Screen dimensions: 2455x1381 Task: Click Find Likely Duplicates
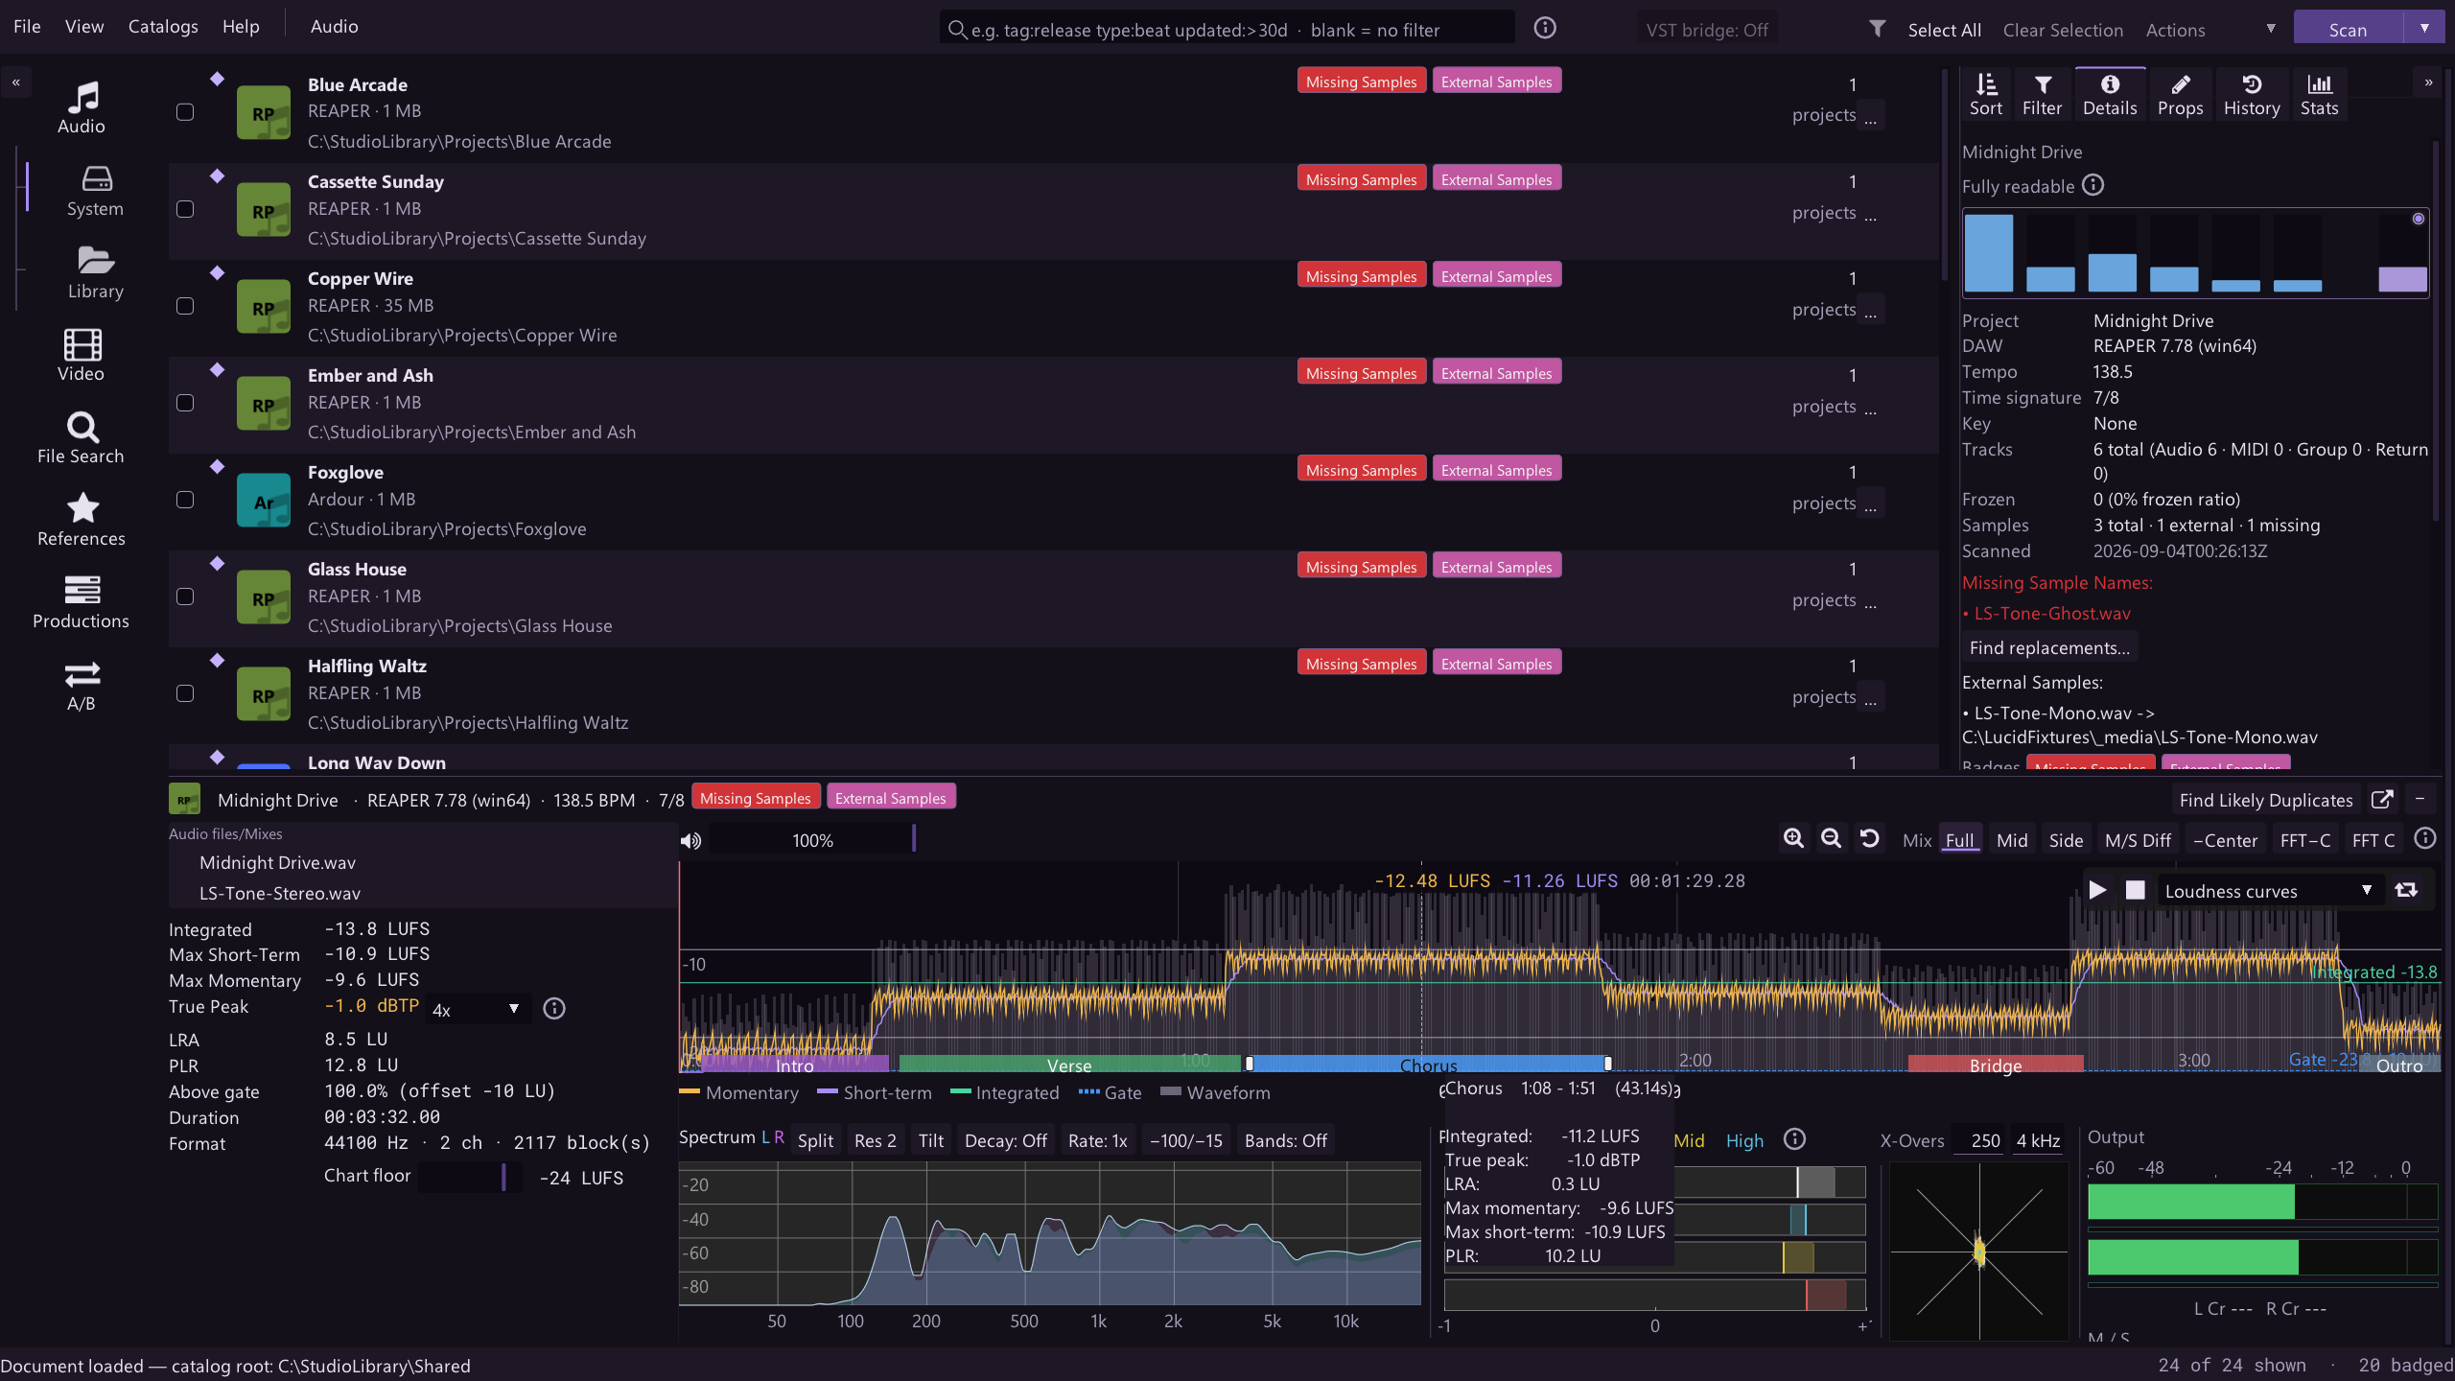[x=2266, y=800]
